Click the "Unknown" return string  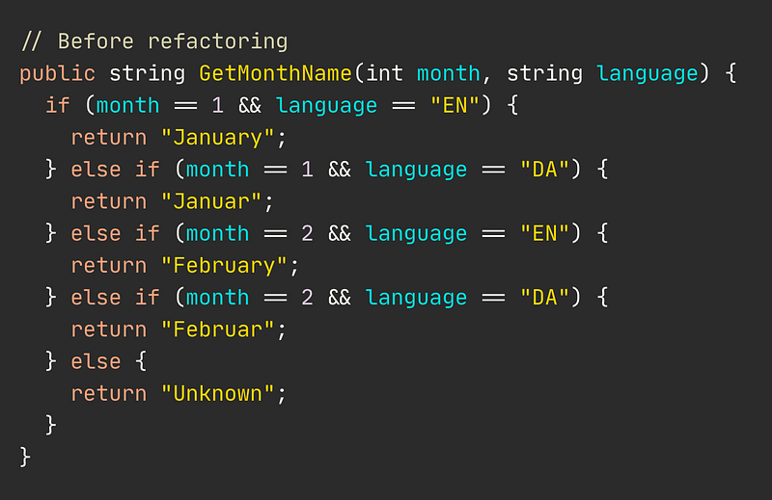coord(218,393)
